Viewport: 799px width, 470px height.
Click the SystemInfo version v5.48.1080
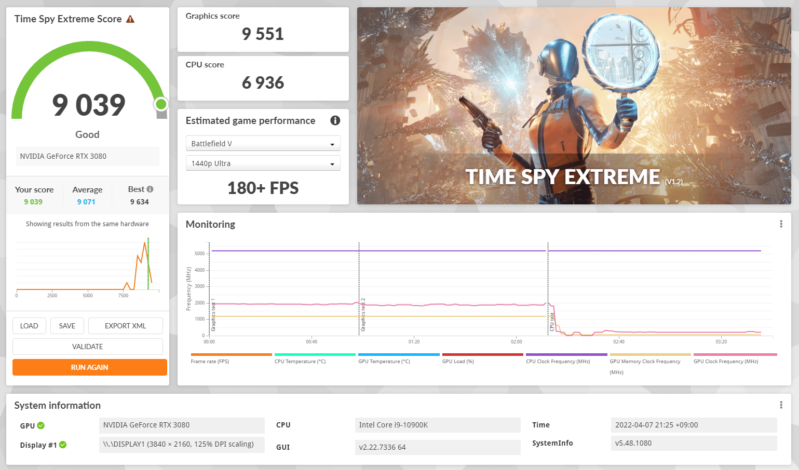click(x=694, y=443)
